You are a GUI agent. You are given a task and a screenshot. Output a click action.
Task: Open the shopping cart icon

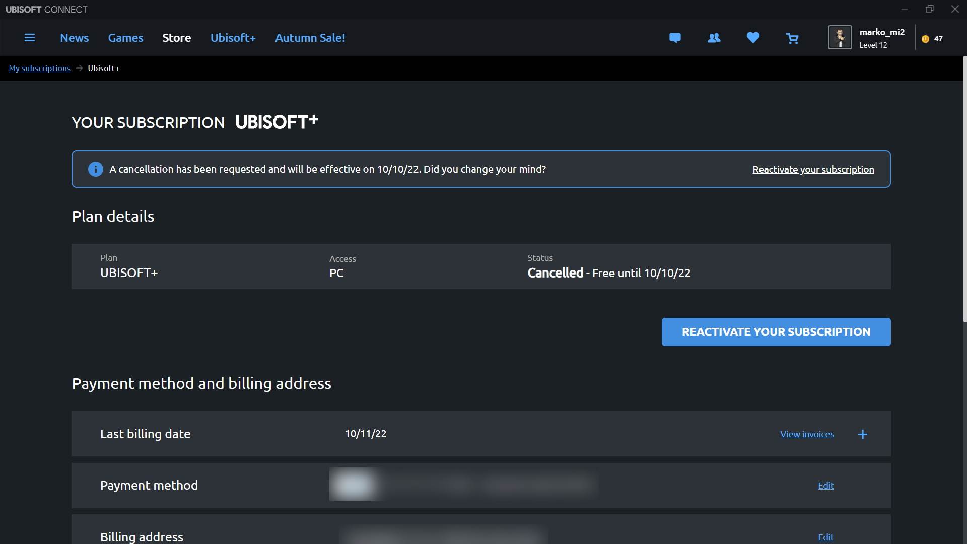coord(792,38)
